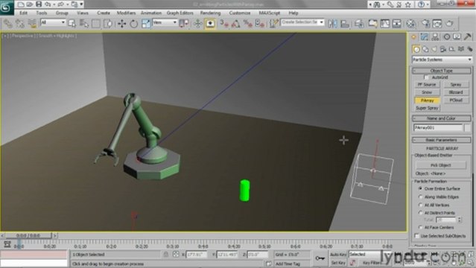Image resolution: width=476 pixels, height=268 pixels.
Task: Click the Mirror tool icon
Action: (x=332, y=23)
